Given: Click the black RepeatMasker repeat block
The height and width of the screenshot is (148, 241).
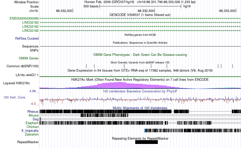Looking at the screenshot, I should coord(146,142).
